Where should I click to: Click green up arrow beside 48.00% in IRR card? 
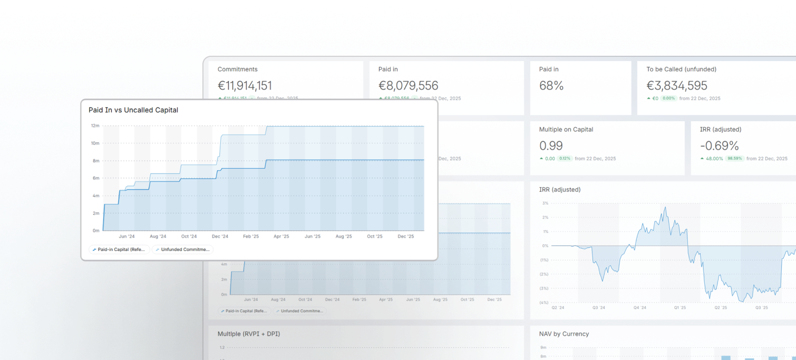702,158
